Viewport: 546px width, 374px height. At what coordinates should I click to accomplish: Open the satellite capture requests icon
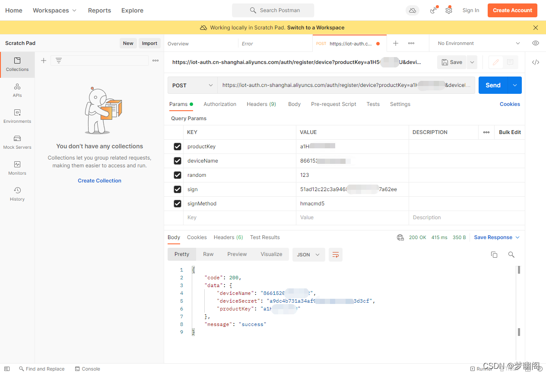coord(434,10)
